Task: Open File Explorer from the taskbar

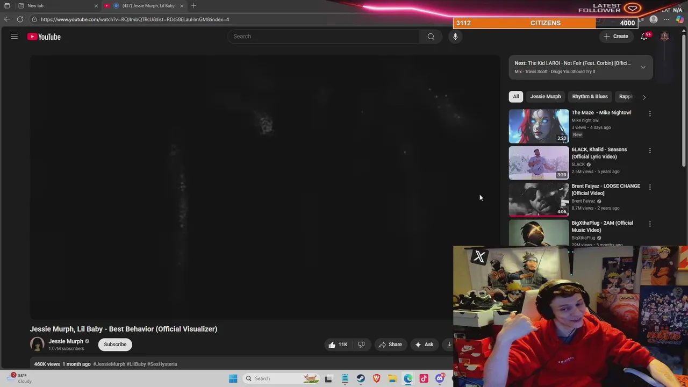Action: coord(392,378)
